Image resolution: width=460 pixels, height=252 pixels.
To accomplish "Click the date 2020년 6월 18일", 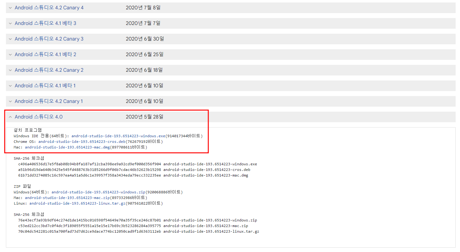I will tap(144, 70).
